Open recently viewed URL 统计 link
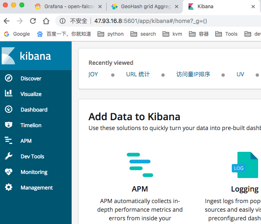261x224 pixels. click(138, 74)
